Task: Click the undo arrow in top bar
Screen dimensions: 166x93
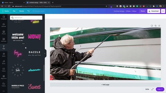Action: [x=29, y=11]
